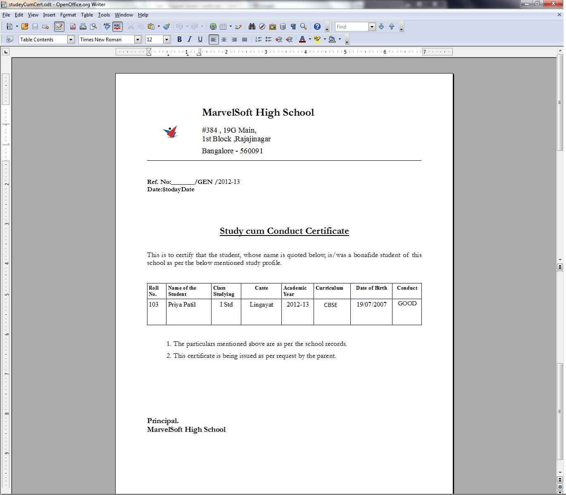Open the Gallery picture icon
This screenshot has height=495, width=566.
coord(272,27)
